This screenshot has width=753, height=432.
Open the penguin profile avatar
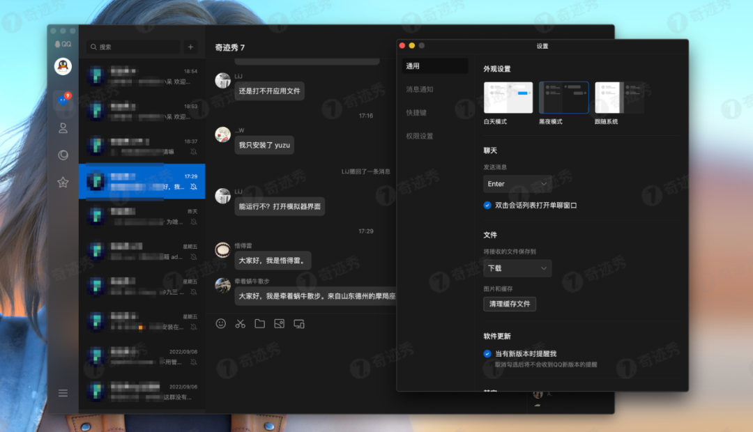[63, 66]
